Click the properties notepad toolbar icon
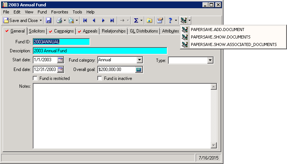The height and width of the screenshot is (164, 287). coord(160,21)
